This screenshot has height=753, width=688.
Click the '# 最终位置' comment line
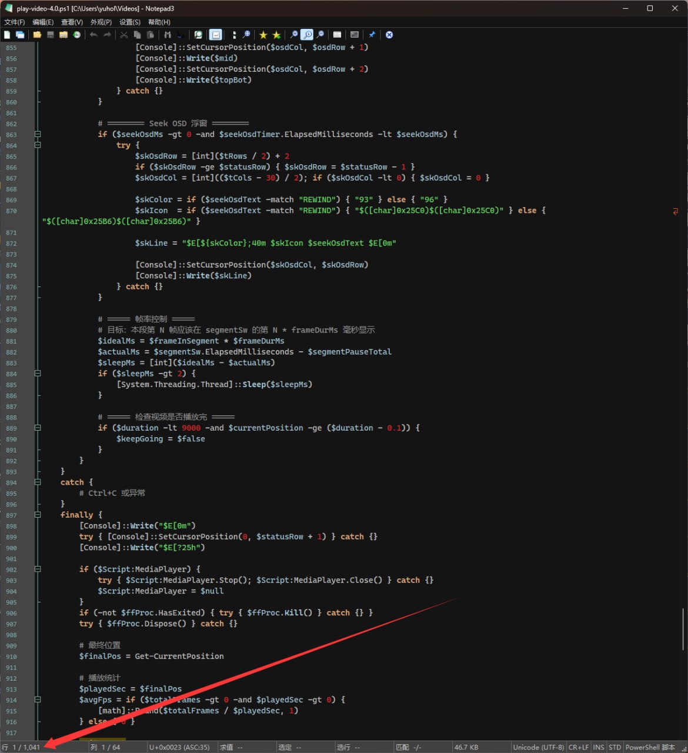pos(100,645)
